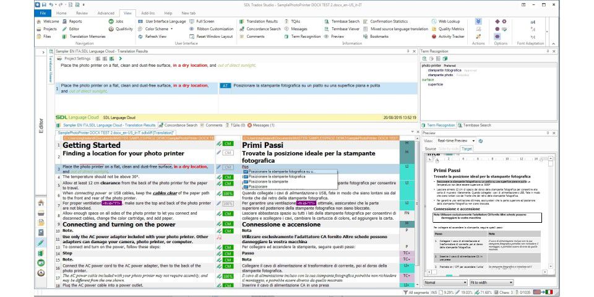The width and height of the screenshot is (594, 297).
Task: Switch to Full Screen mode
Action: tap(202, 22)
